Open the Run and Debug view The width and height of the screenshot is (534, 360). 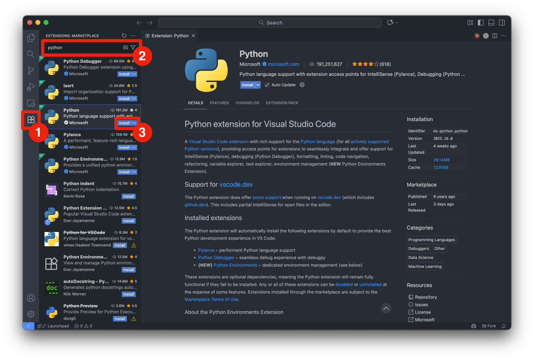31,87
